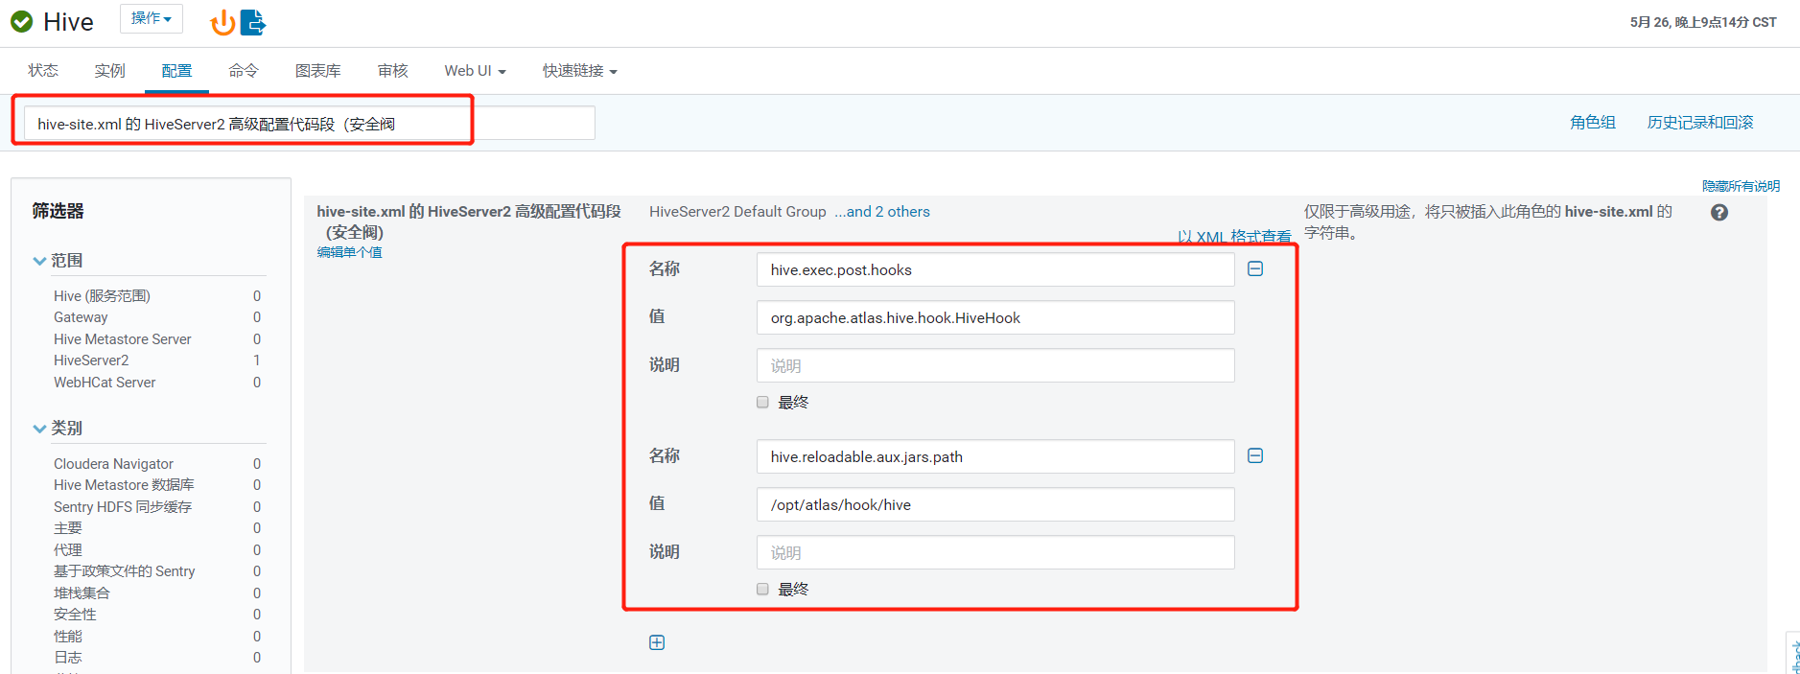Filter by 安全性 category
Viewport: 1800px width, 674px height.
[75, 615]
